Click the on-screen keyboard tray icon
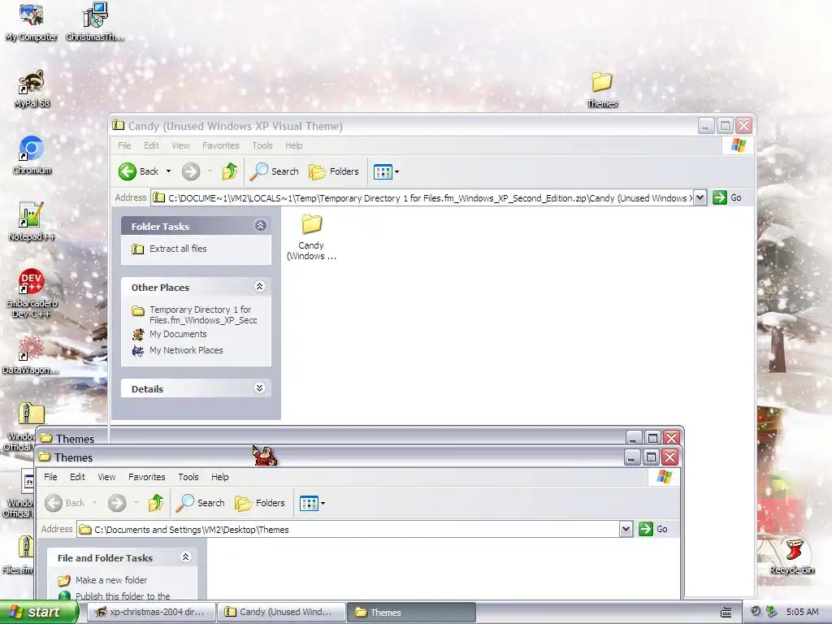This screenshot has height=624, width=832. [726, 613]
